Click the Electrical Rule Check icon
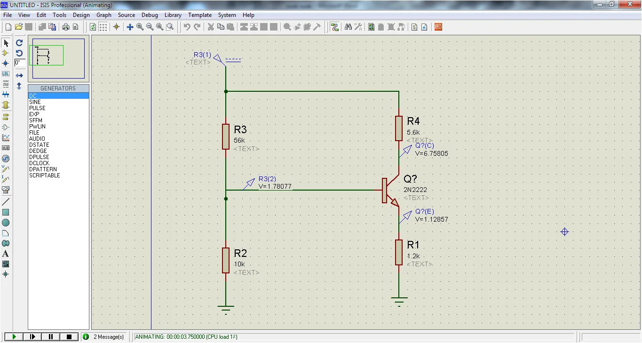The image size is (642, 343). pyautogui.click(x=424, y=27)
